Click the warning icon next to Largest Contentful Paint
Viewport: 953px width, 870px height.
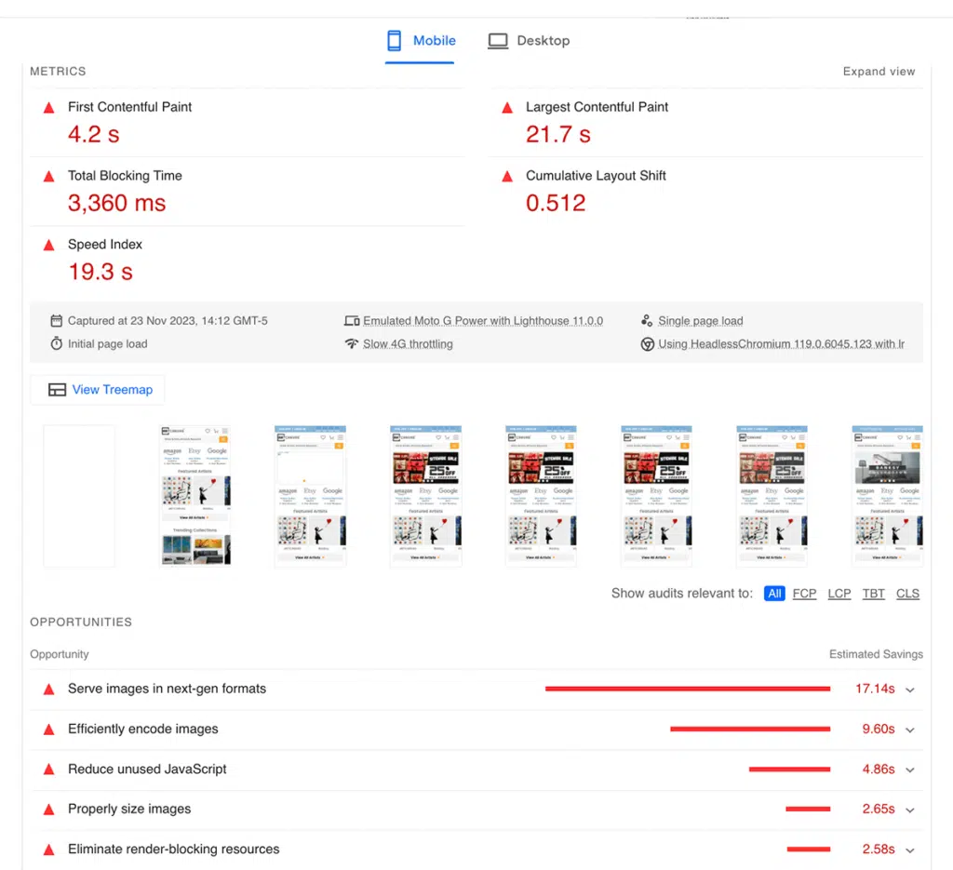pyautogui.click(x=506, y=106)
